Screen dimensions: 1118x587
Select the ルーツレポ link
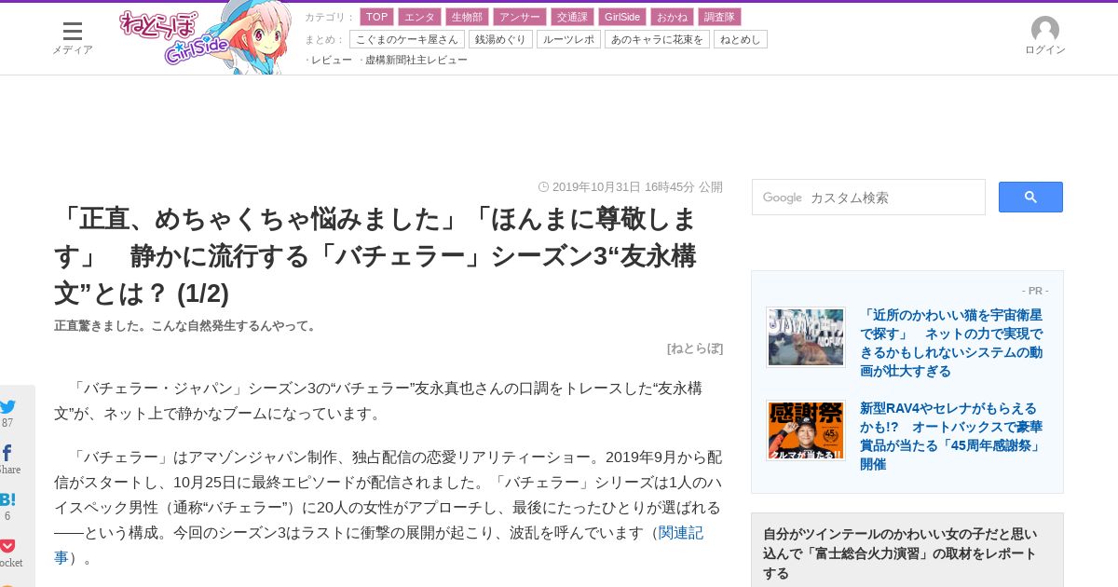click(x=568, y=39)
